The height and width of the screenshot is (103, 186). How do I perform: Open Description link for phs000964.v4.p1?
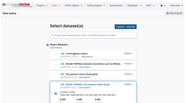pyautogui.click(x=85, y=87)
